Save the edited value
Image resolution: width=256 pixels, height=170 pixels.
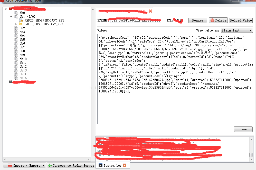243,129
